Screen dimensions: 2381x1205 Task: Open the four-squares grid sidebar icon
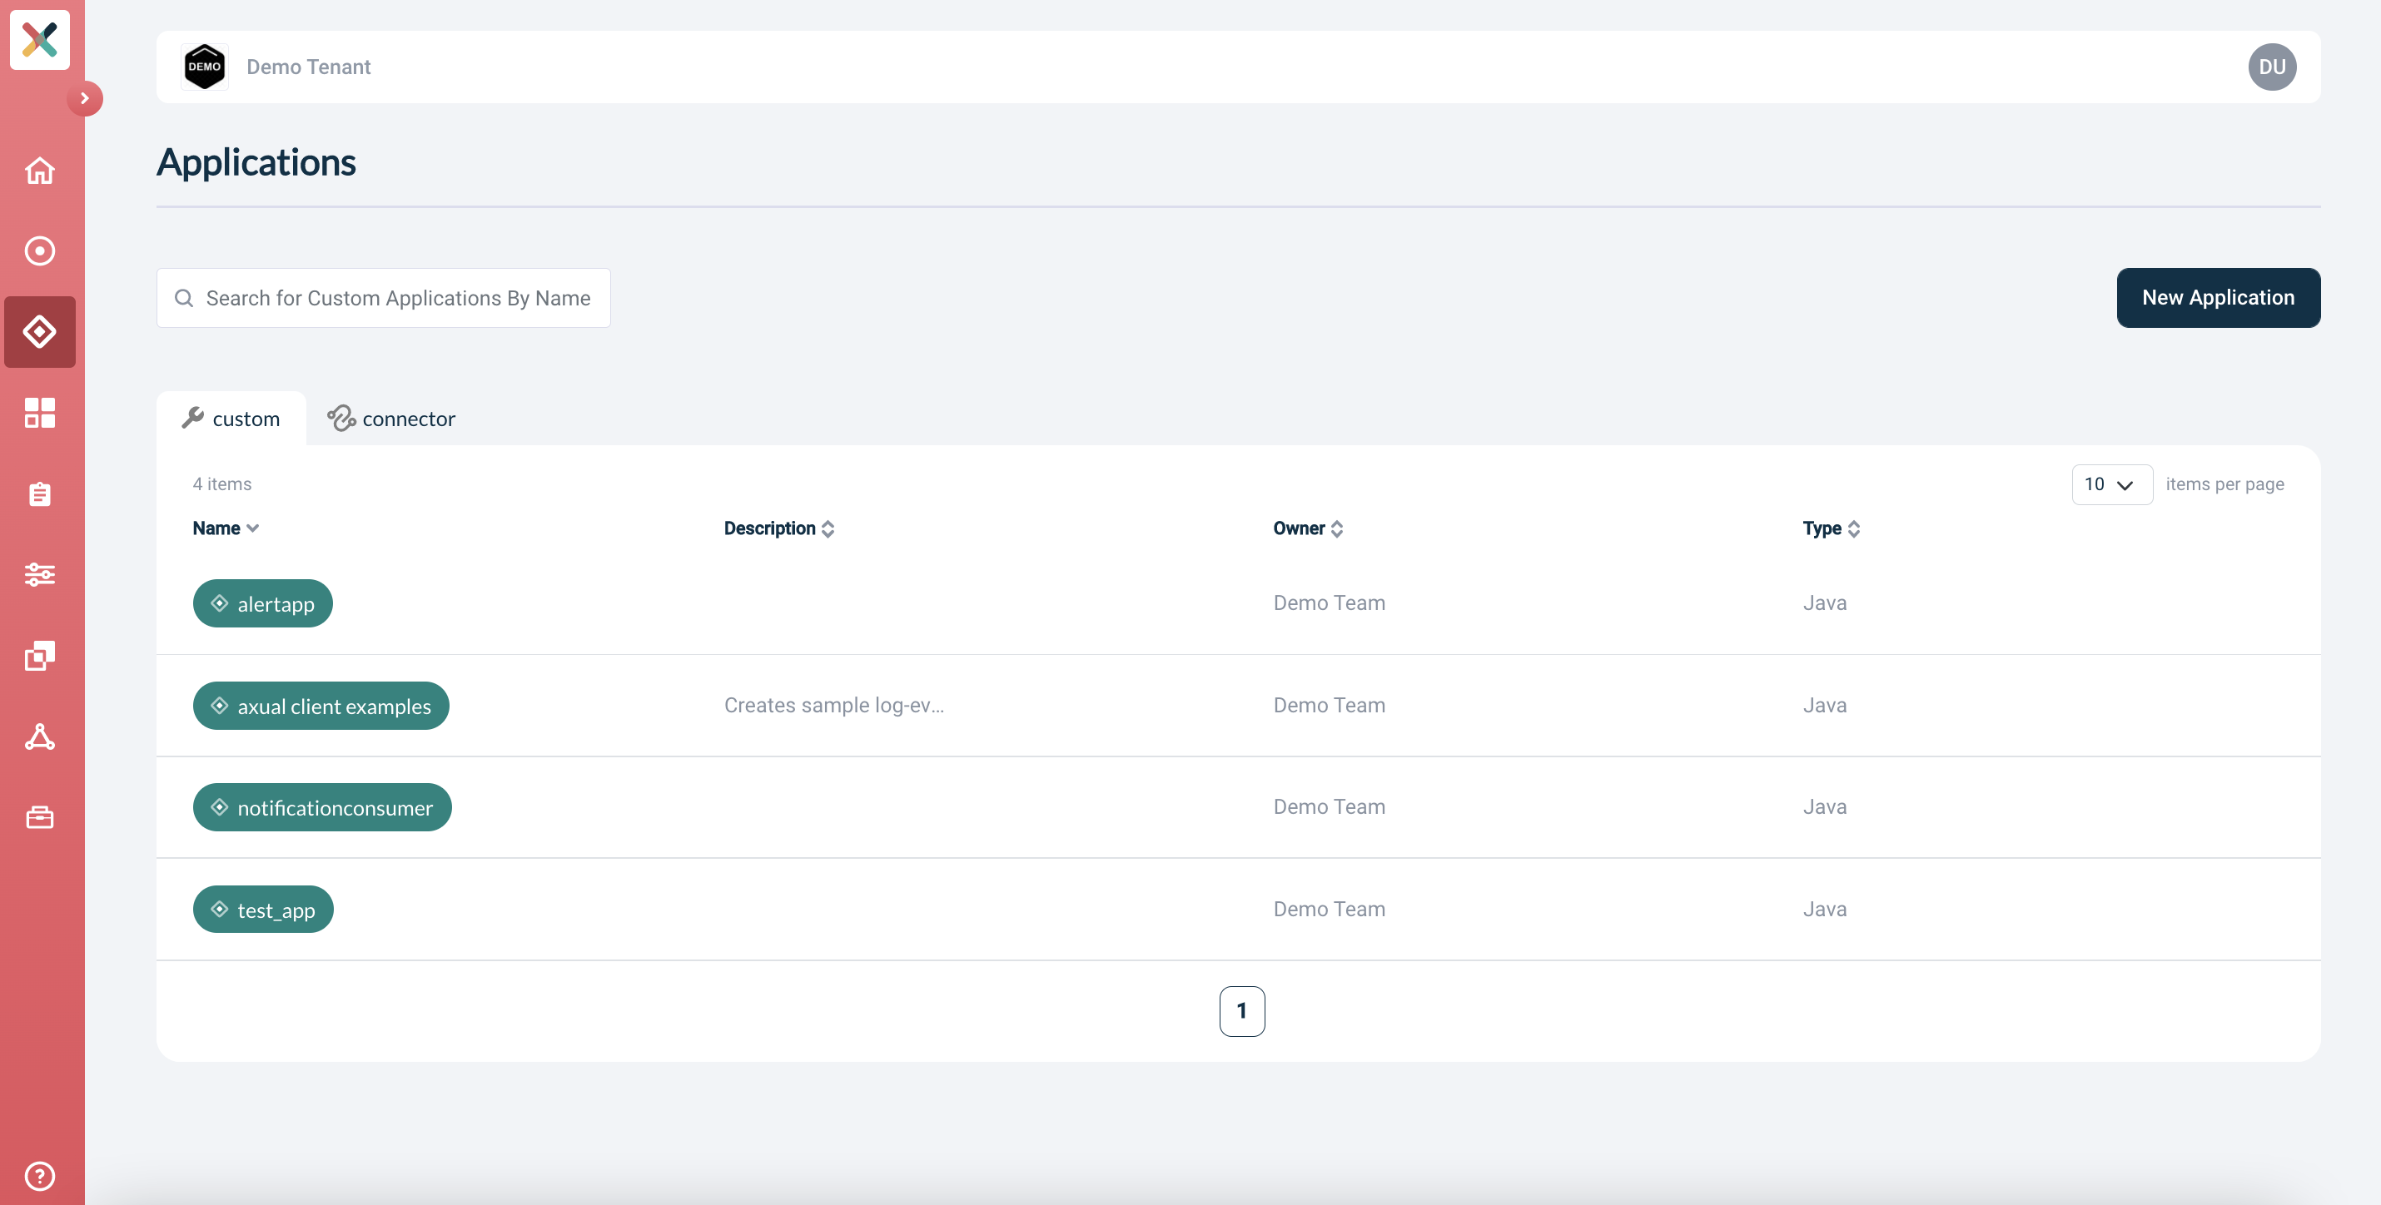tap(40, 412)
